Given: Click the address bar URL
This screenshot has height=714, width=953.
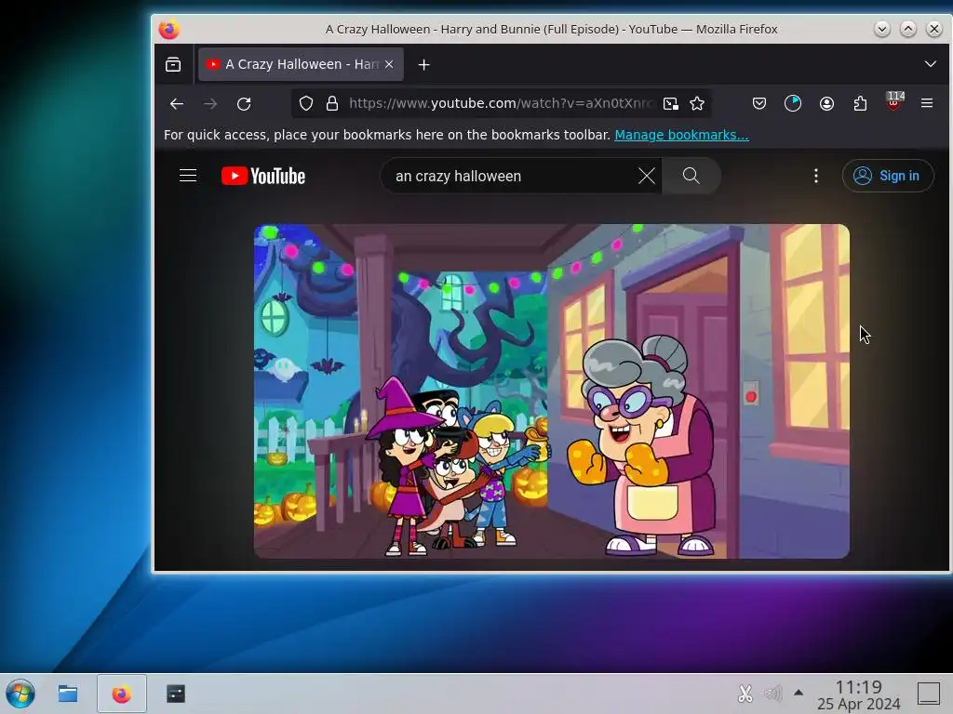Looking at the screenshot, I should click(x=502, y=104).
